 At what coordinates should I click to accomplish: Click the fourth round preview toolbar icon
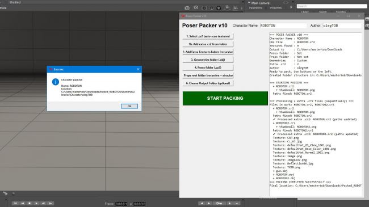tap(211, 8)
